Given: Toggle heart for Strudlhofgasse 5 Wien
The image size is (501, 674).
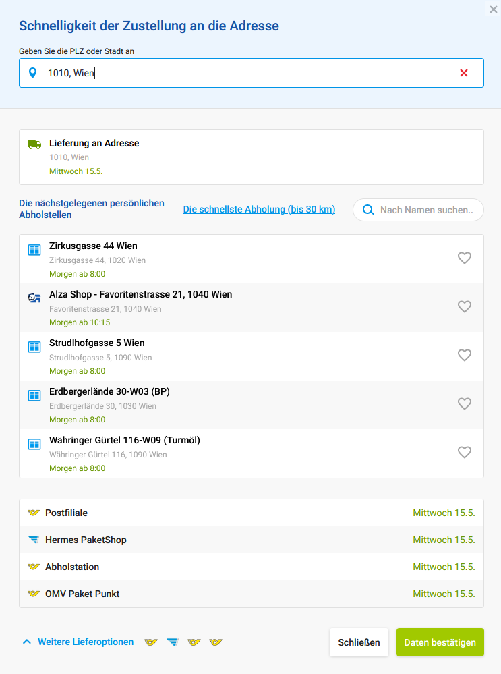Looking at the screenshot, I should (465, 355).
